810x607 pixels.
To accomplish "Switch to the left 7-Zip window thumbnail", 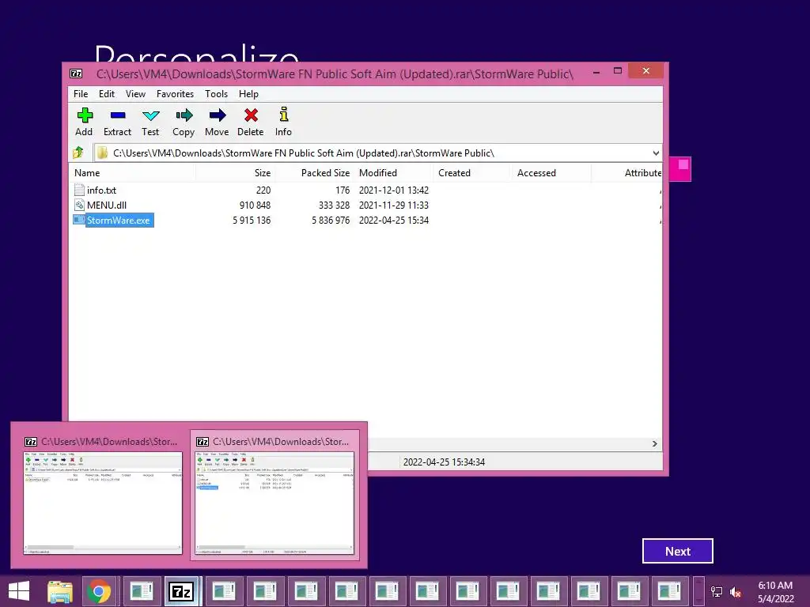I will pos(102,496).
